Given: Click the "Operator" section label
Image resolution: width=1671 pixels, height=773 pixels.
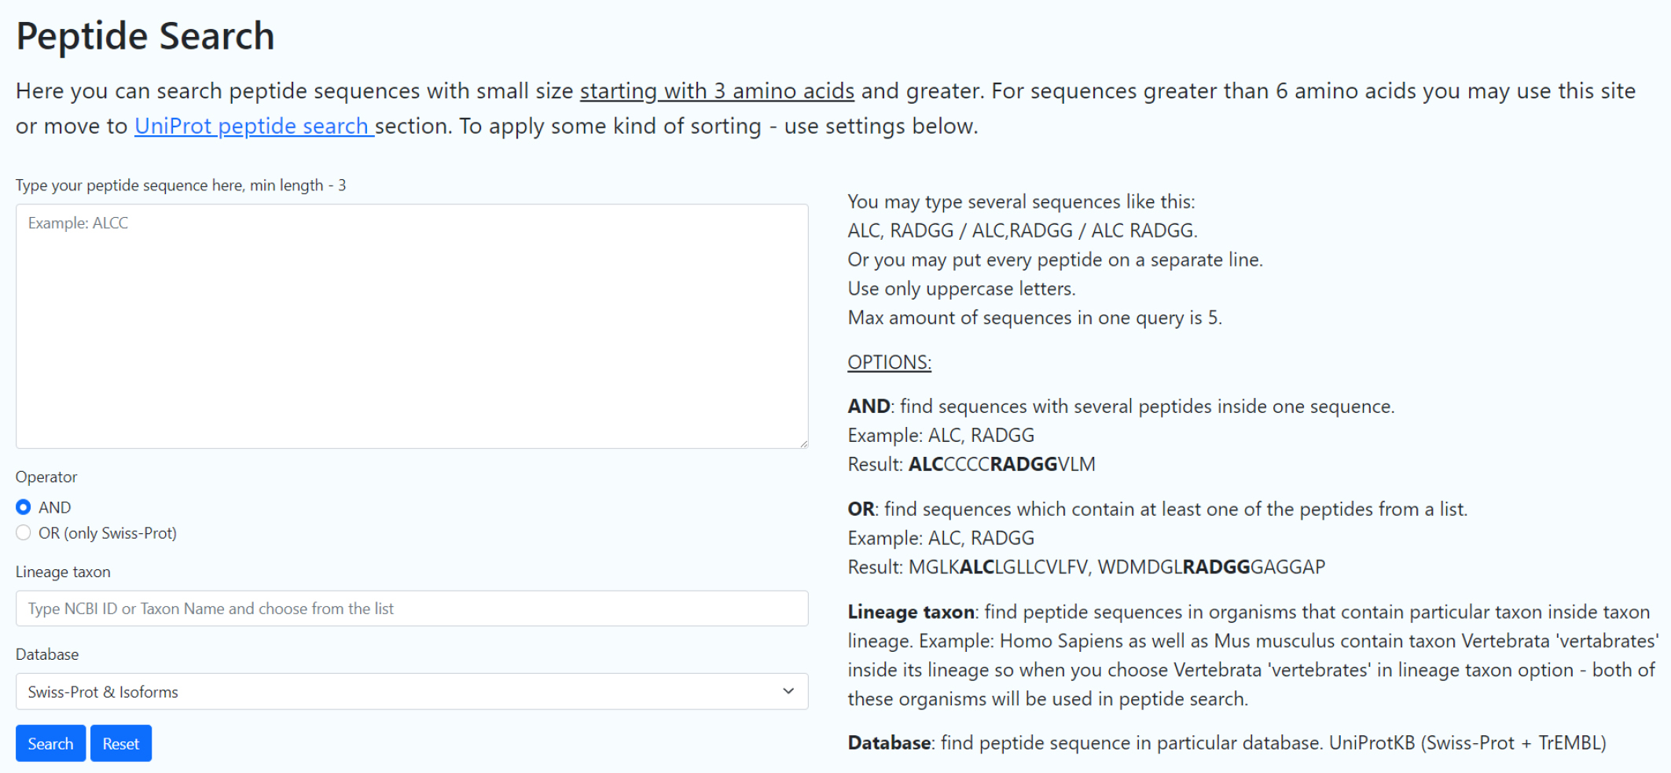Looking at the screenshot, I should coord(46,477).
